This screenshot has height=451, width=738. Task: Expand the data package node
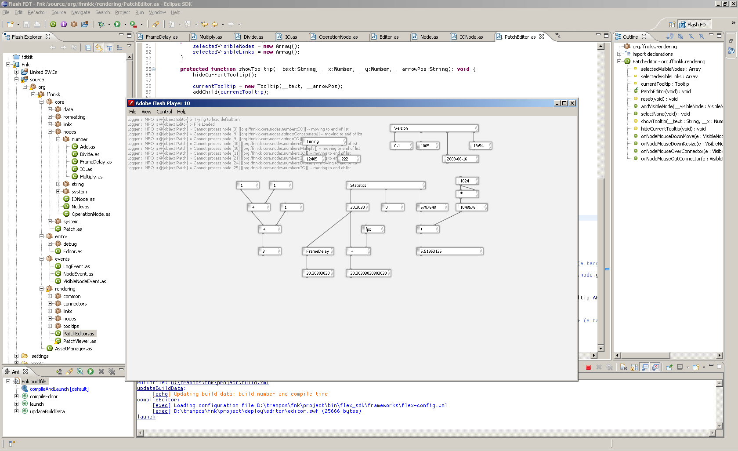(50, 109)
